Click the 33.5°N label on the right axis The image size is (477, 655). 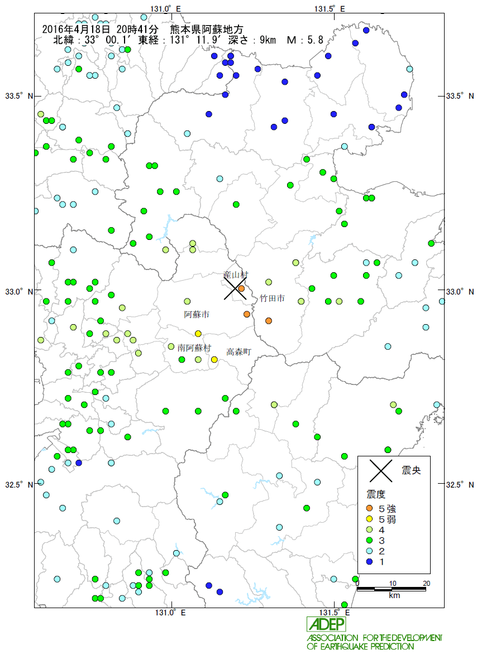[x=460, y=96]
